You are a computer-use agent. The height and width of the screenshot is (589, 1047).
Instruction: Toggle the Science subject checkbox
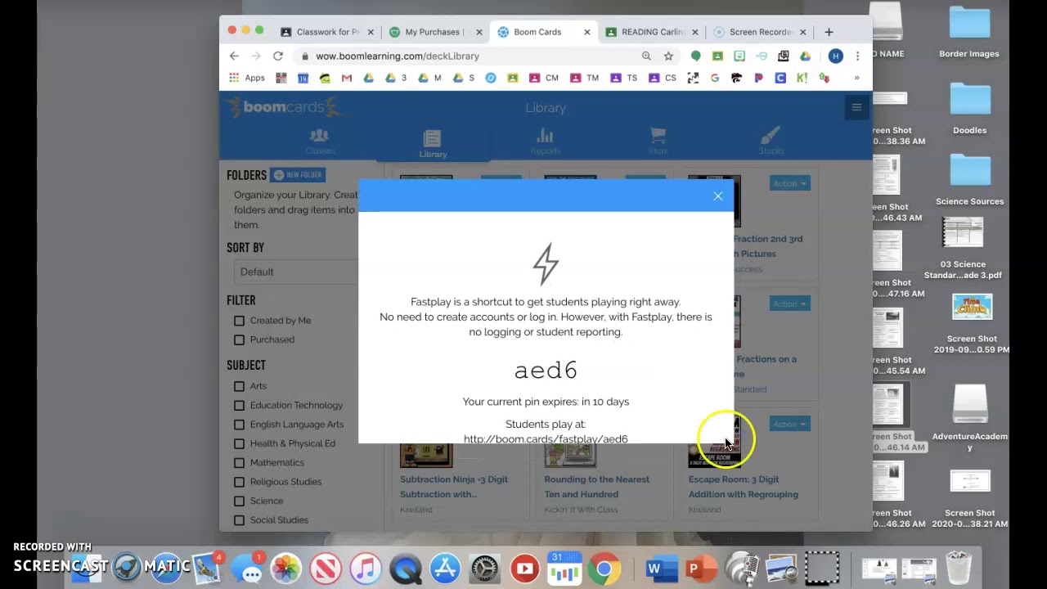tap(239, 501)
